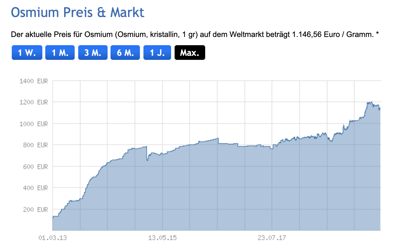Click the 1200 EUR y-axis label
Screen dimensions: 398x250
[x=34, y=102]
